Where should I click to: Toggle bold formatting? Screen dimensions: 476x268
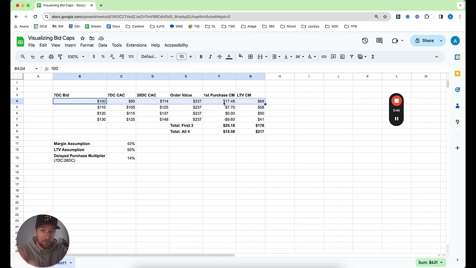201,57
